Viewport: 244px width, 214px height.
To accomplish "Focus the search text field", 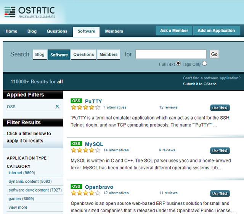I will [x=171, y=54].
